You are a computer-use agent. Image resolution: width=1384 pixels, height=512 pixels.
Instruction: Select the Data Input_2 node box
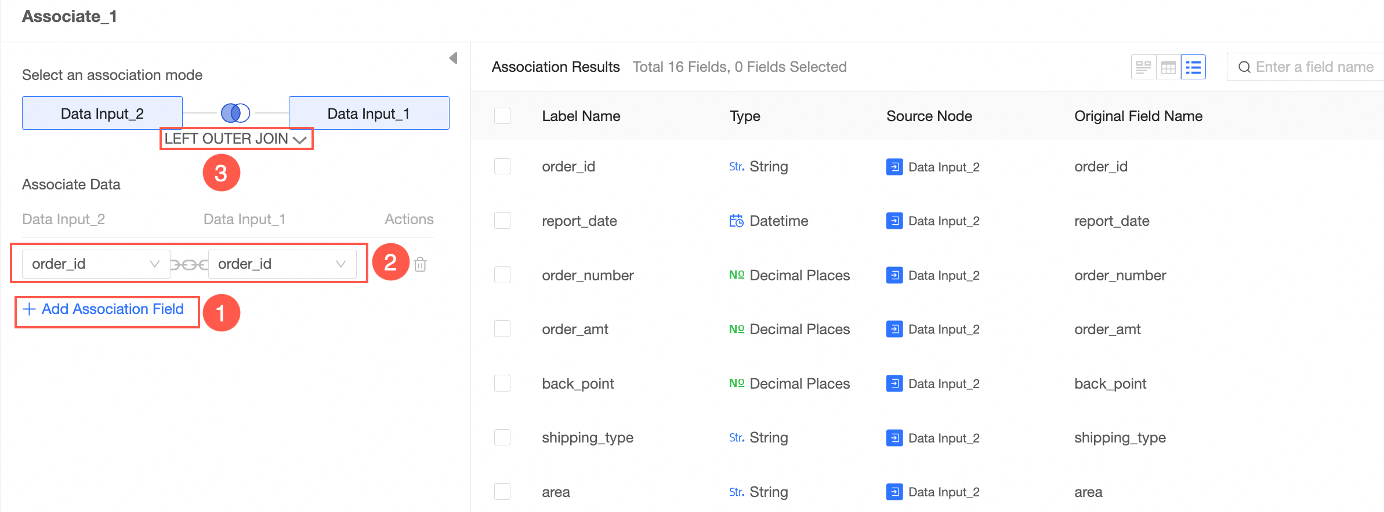tap(102, 113)
